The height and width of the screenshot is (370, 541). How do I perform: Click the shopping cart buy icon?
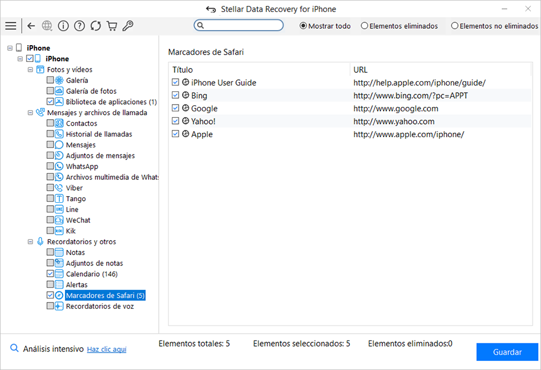[112, 26]
